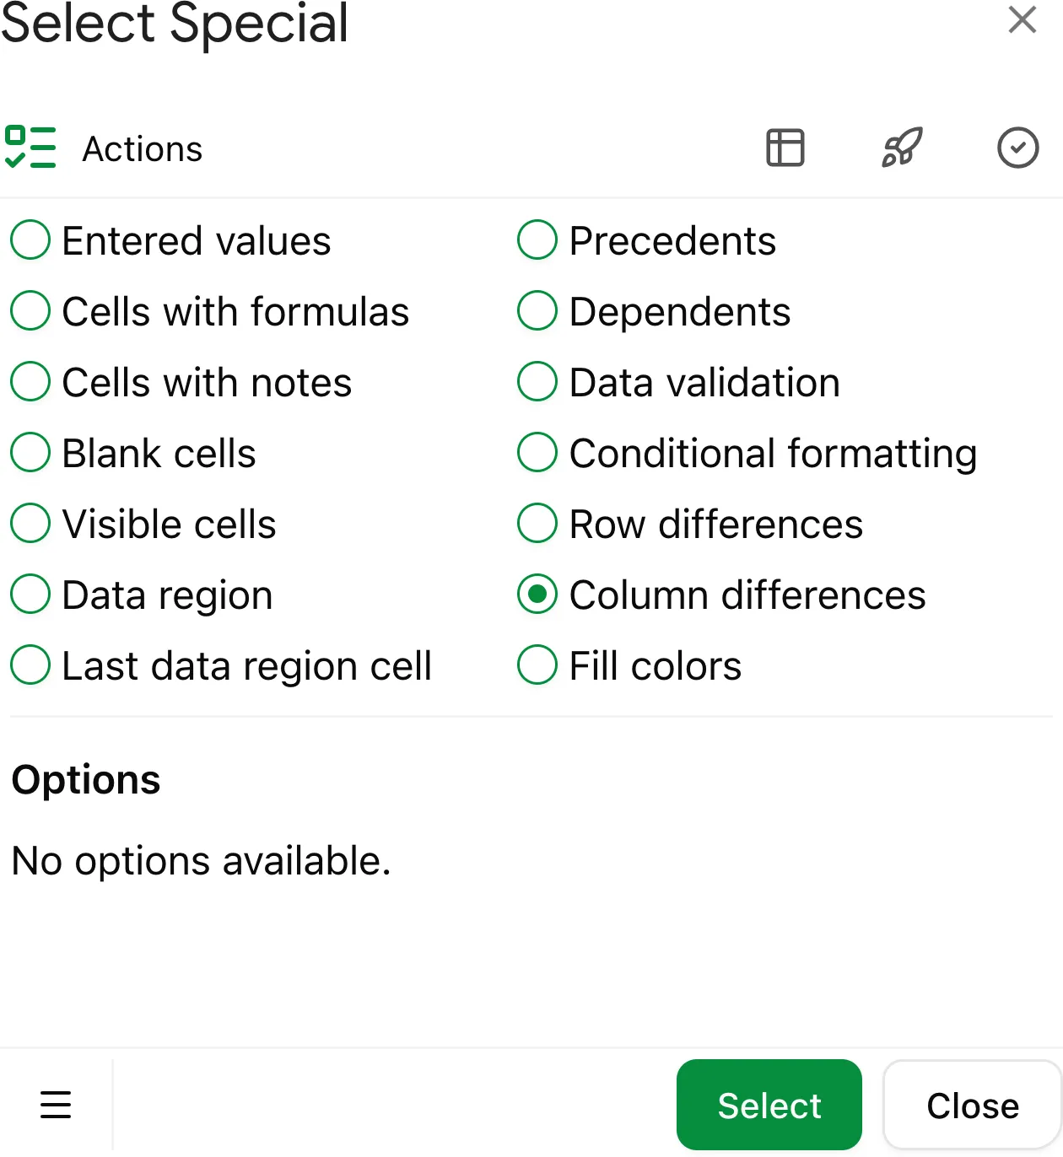
Task: Select Conditional formatting
Action: tap(537, 452)
